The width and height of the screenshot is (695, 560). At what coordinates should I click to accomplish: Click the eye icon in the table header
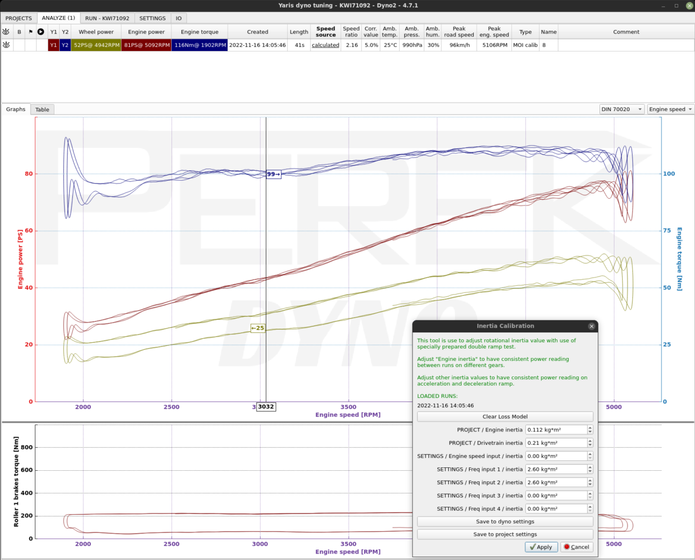click(6, 32)
